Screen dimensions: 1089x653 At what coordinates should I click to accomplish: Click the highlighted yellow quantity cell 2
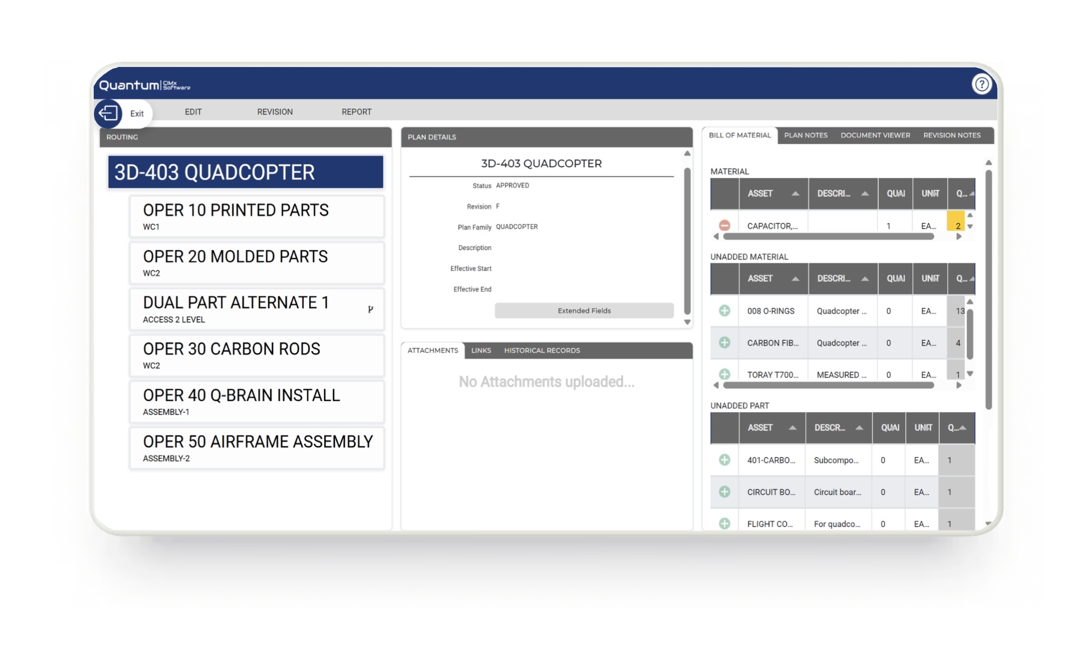pos(956,222)
